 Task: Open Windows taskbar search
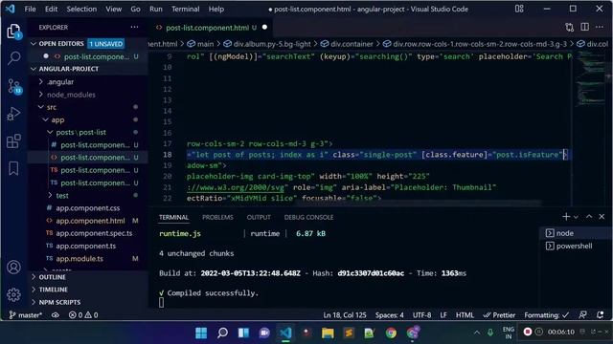(x=222, y=333)
